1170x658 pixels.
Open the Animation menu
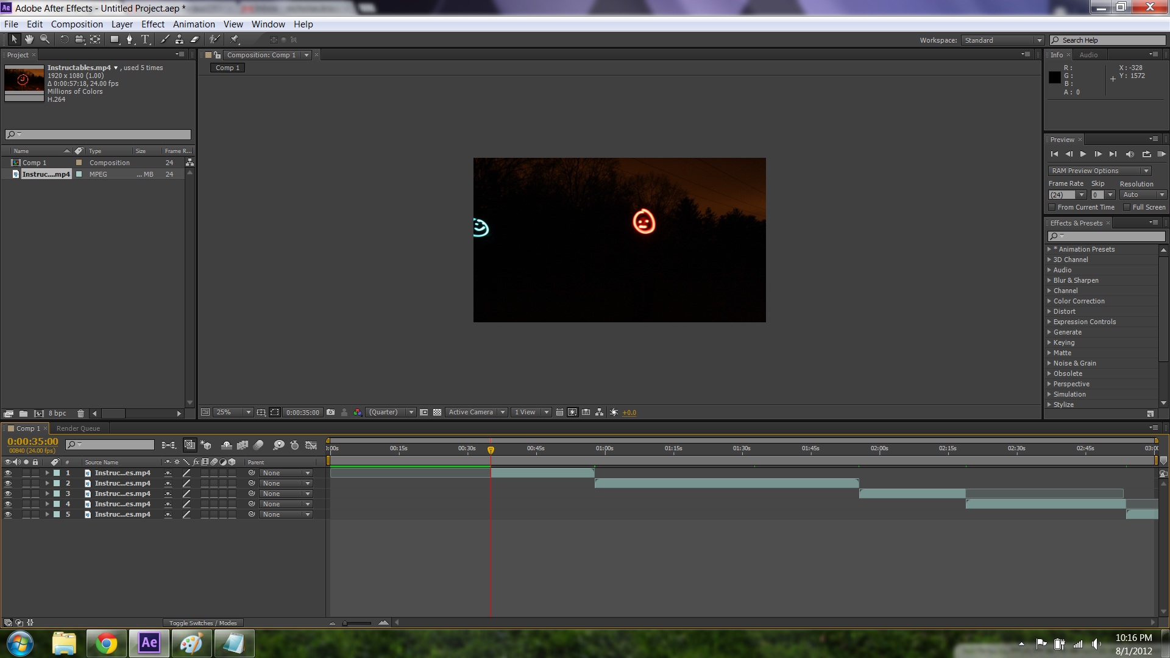pos(194,24)
